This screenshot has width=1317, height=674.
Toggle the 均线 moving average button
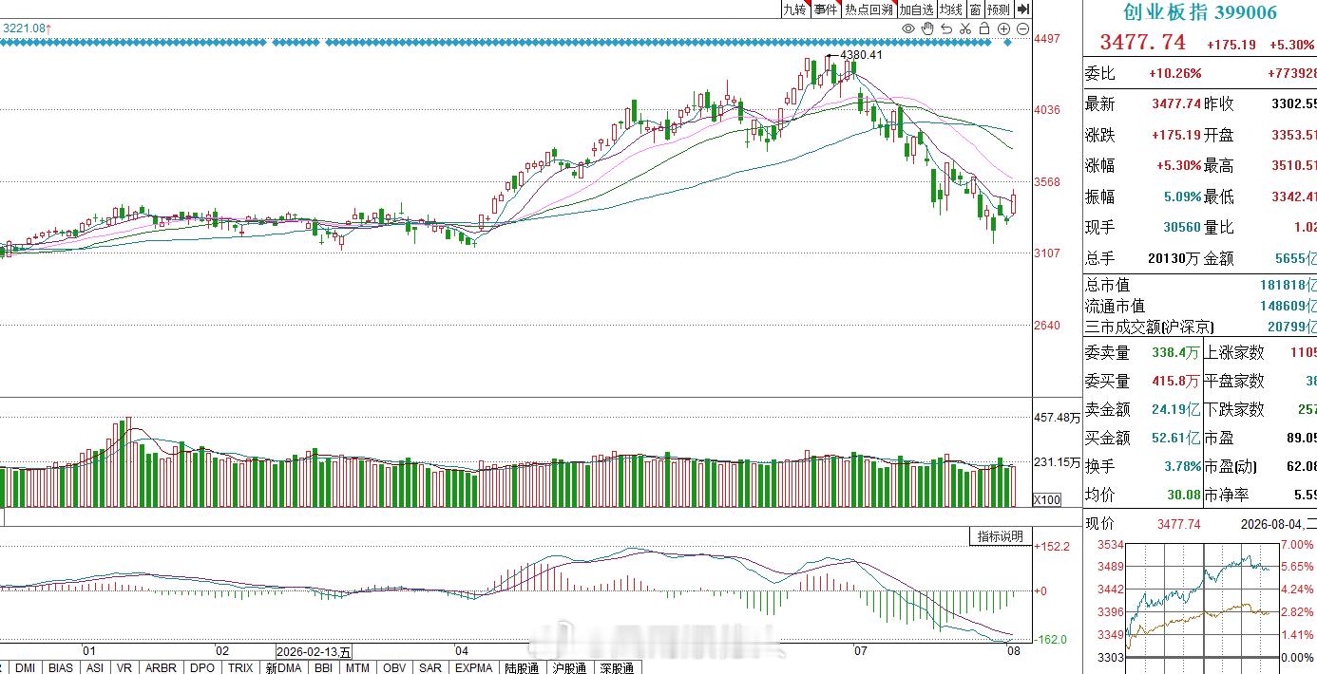(x=950, y=9)
